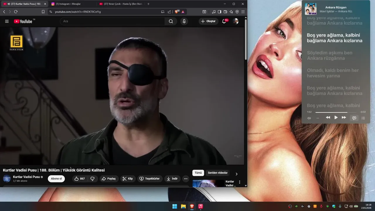Open the Brave VPN shield icon

(237, 12)
